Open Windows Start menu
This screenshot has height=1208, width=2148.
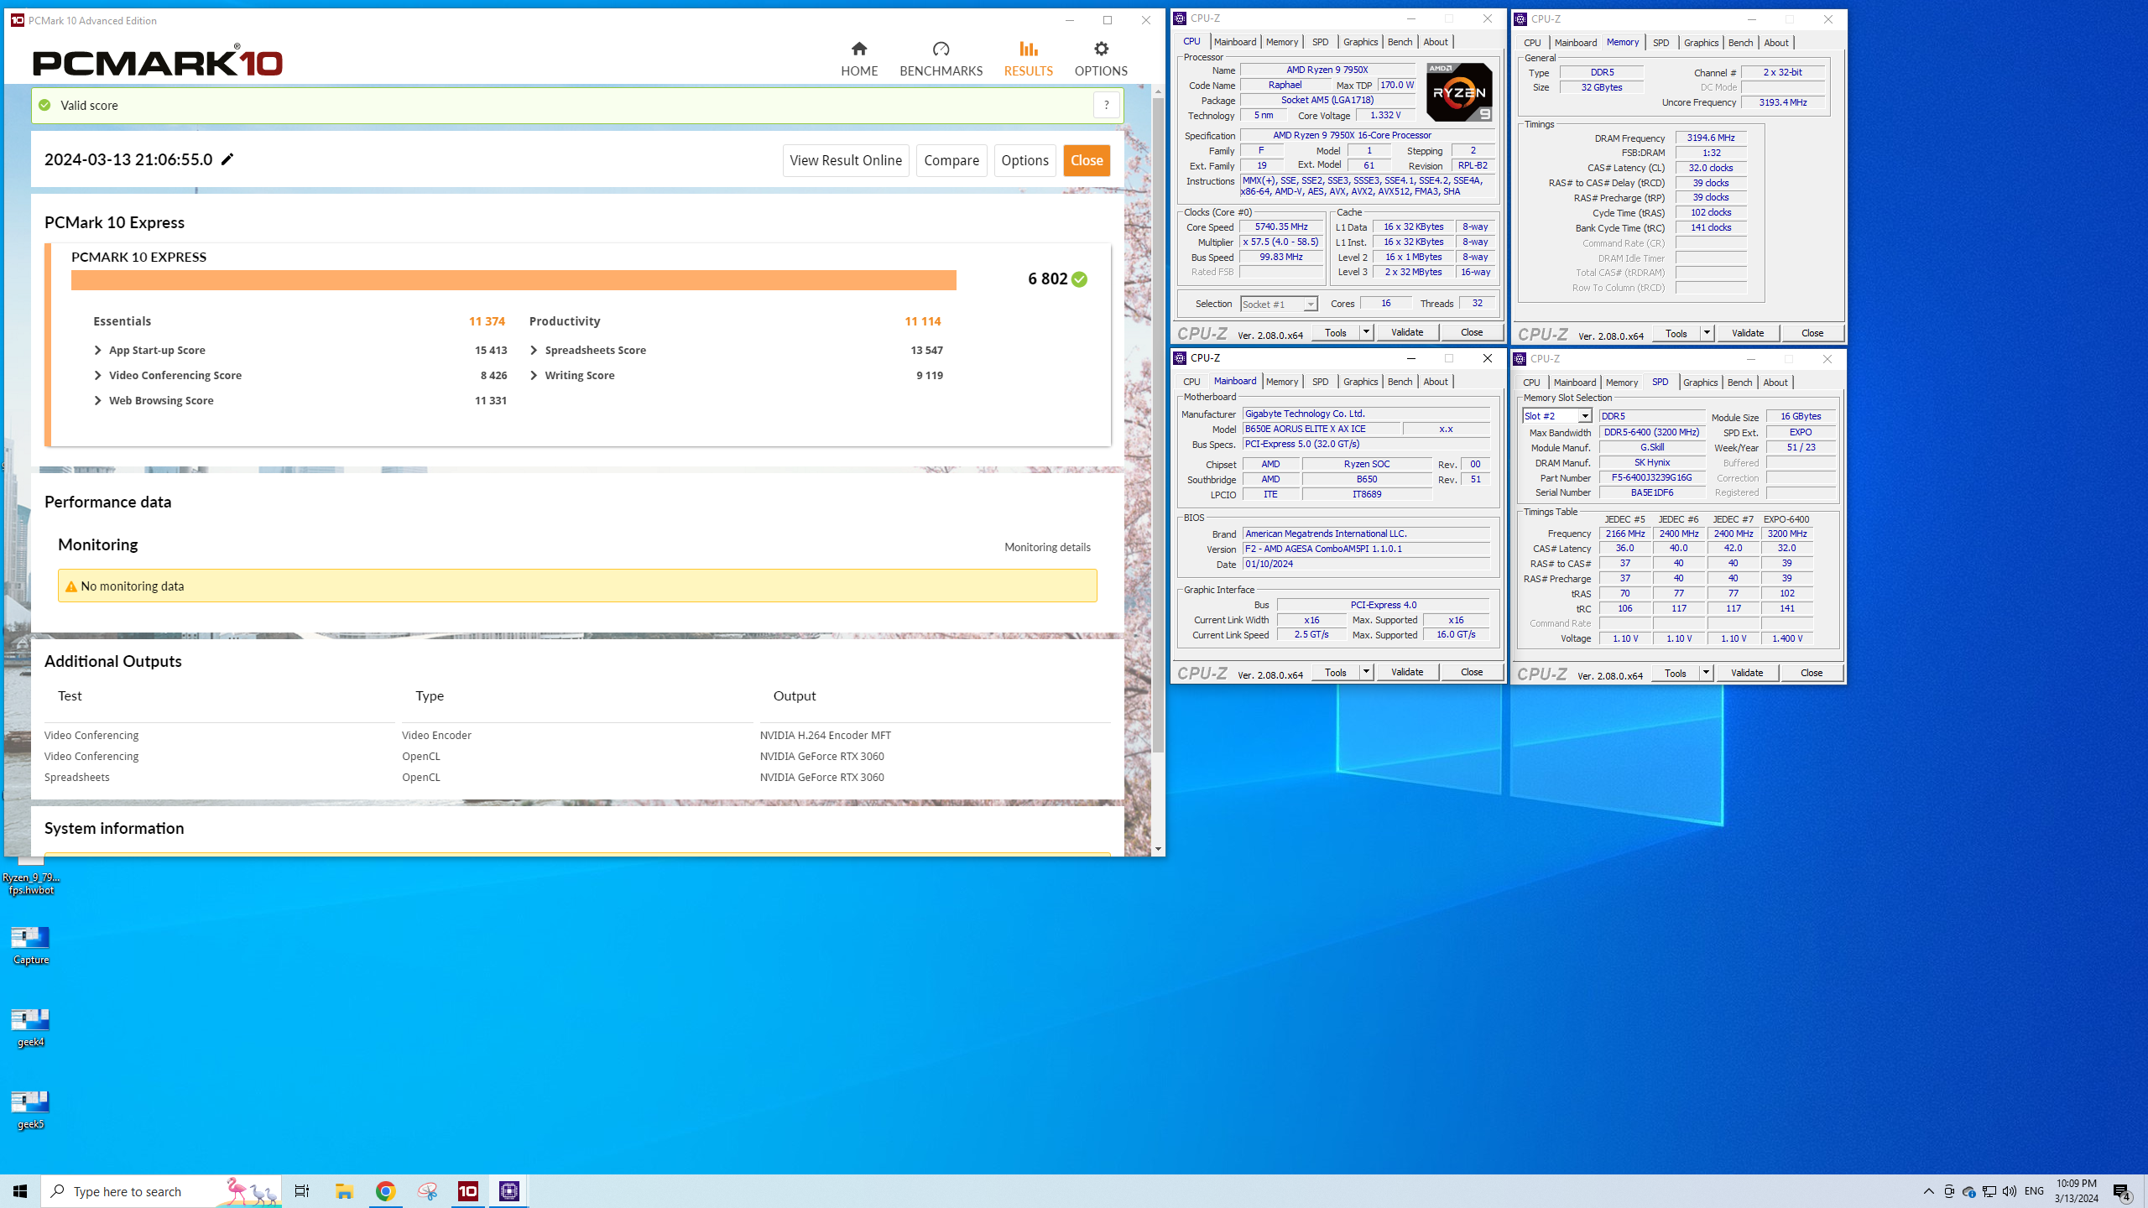[20, 1191]
